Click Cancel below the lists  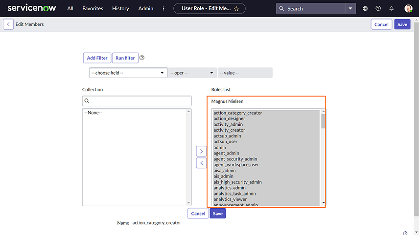pyautogui.click(x=198, y=214)
